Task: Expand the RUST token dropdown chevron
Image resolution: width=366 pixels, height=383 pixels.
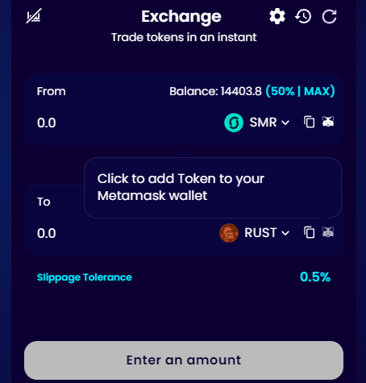Action: [285, 233]
